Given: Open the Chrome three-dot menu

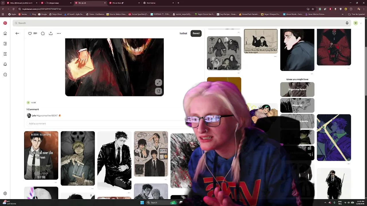Looking at the screenshot, I should coord(363,9).
